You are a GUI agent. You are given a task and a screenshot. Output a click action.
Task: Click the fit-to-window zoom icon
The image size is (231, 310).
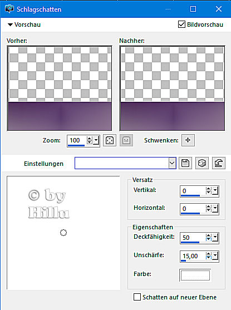(x=110, y=141)
